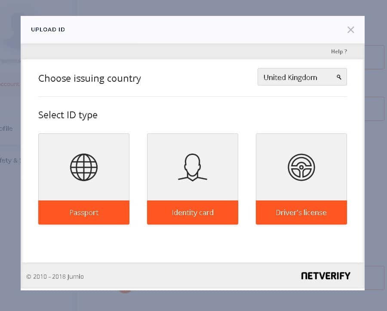Click the Select ID type heading
The width and height of the screenshot is (387, 311).
pyautogui.click(x=68, y=115)
